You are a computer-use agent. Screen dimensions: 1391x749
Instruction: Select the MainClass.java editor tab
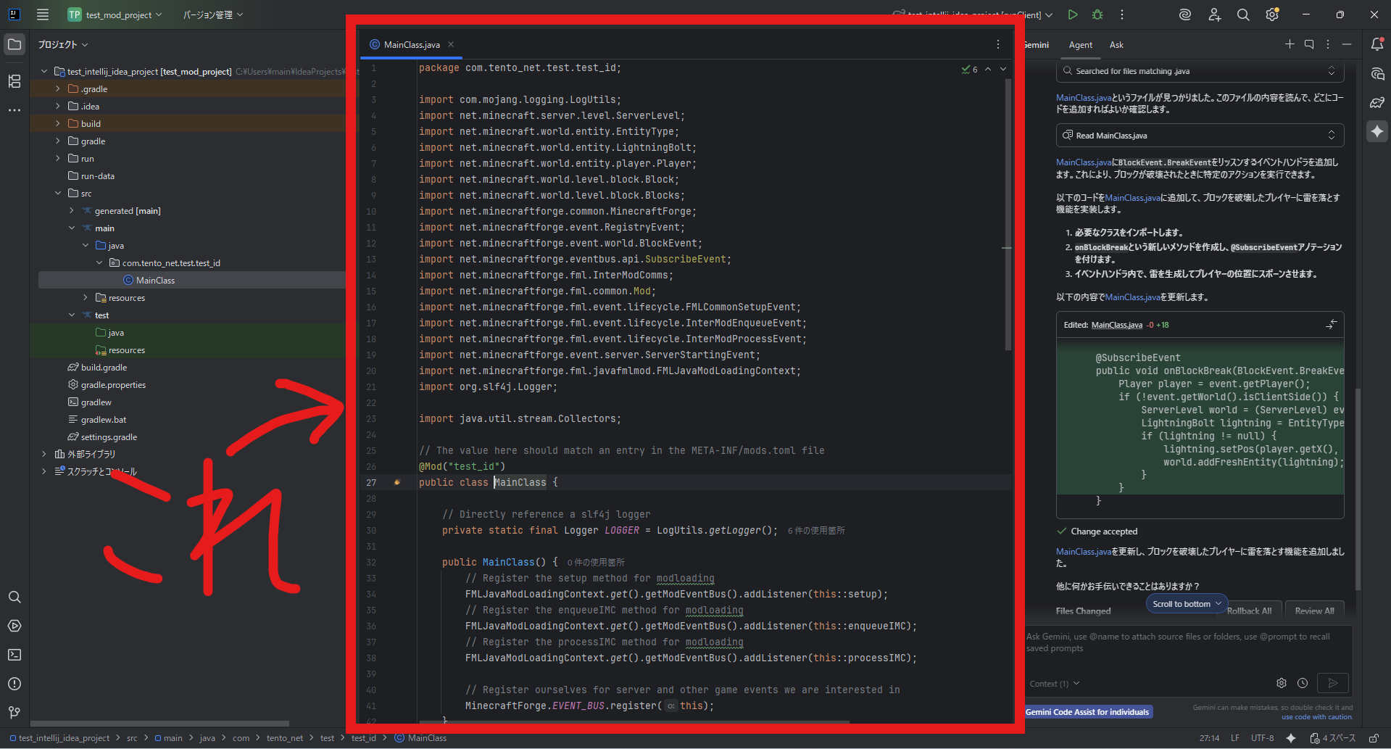click(x=411, y=45)
